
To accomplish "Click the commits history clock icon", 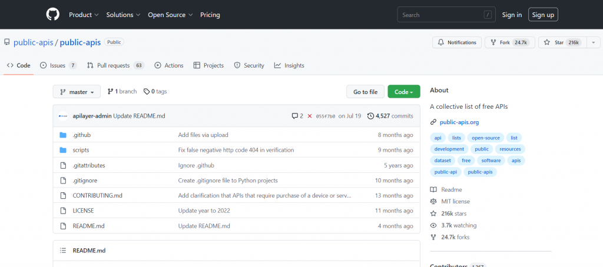I will click(x=371, y=116).
